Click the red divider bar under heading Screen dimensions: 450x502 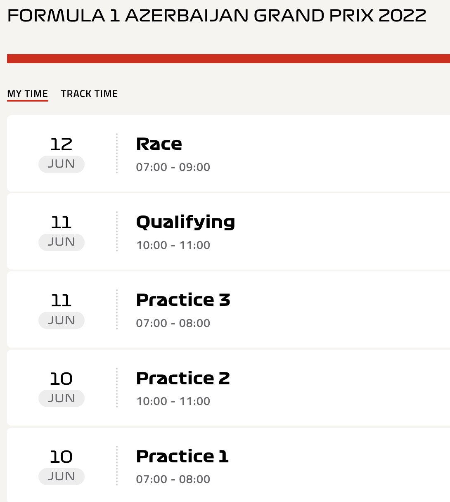point(228,59)
